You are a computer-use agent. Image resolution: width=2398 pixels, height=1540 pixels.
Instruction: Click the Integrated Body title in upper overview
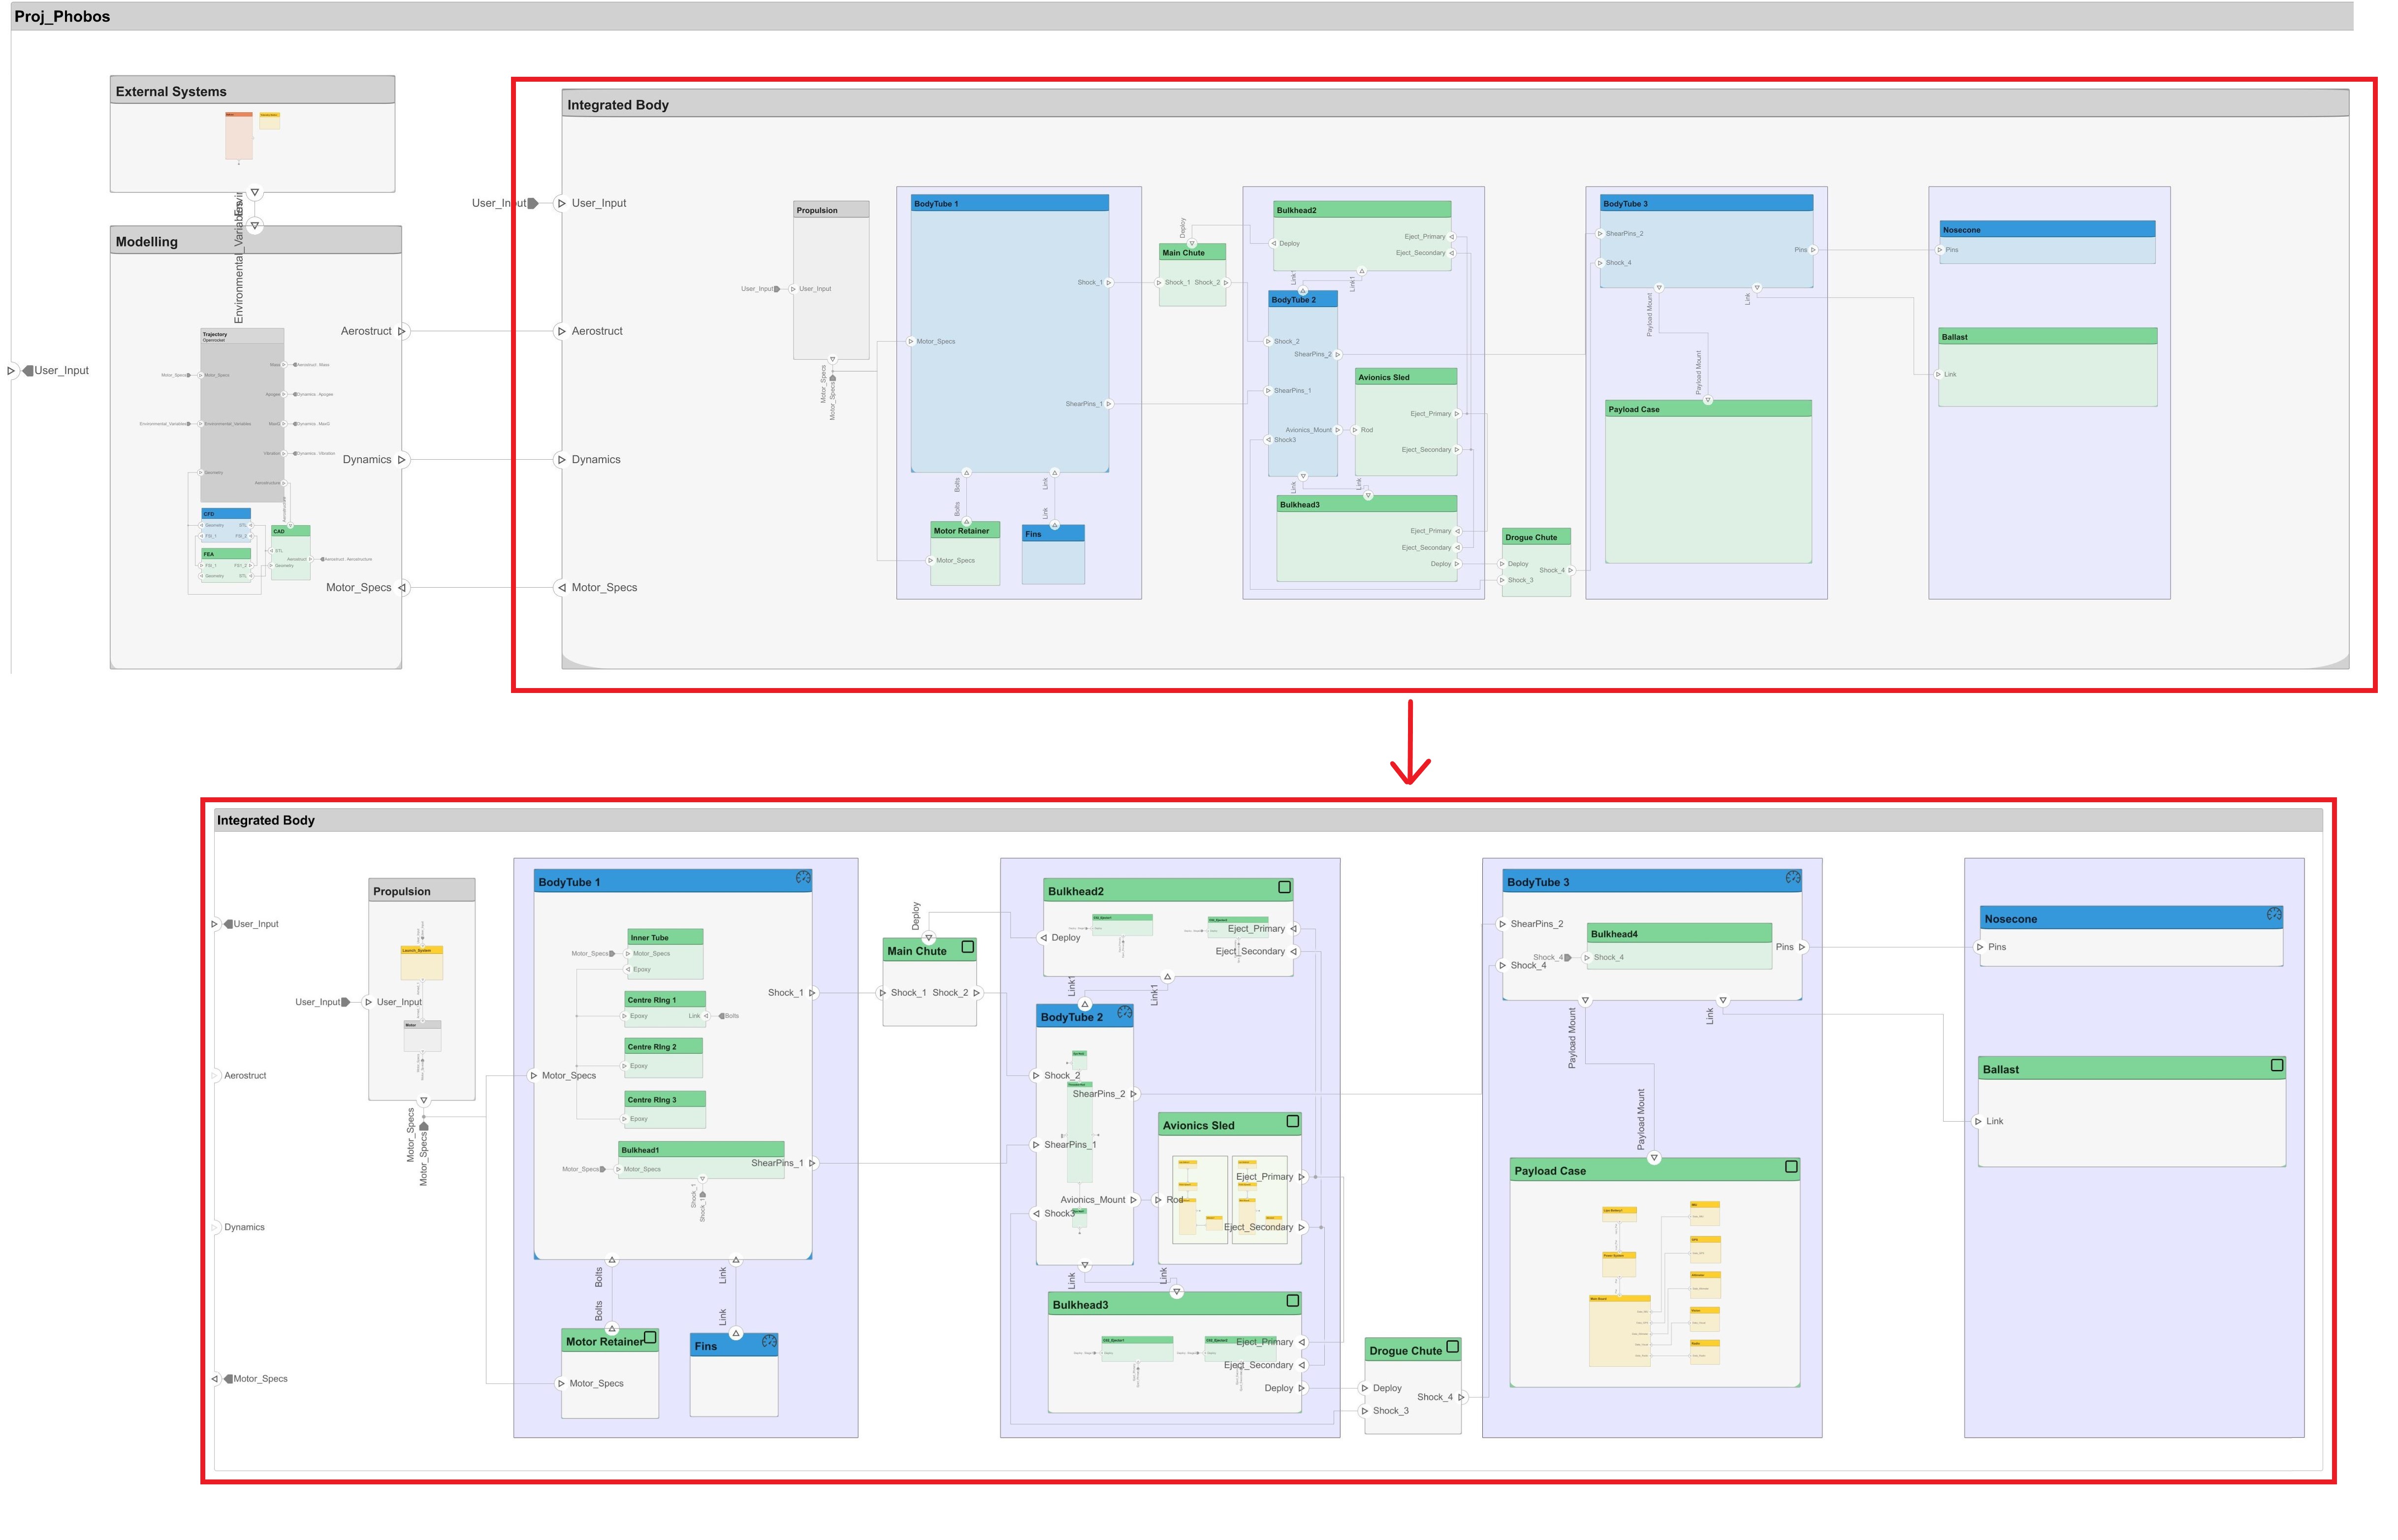(x=617, y=104)
